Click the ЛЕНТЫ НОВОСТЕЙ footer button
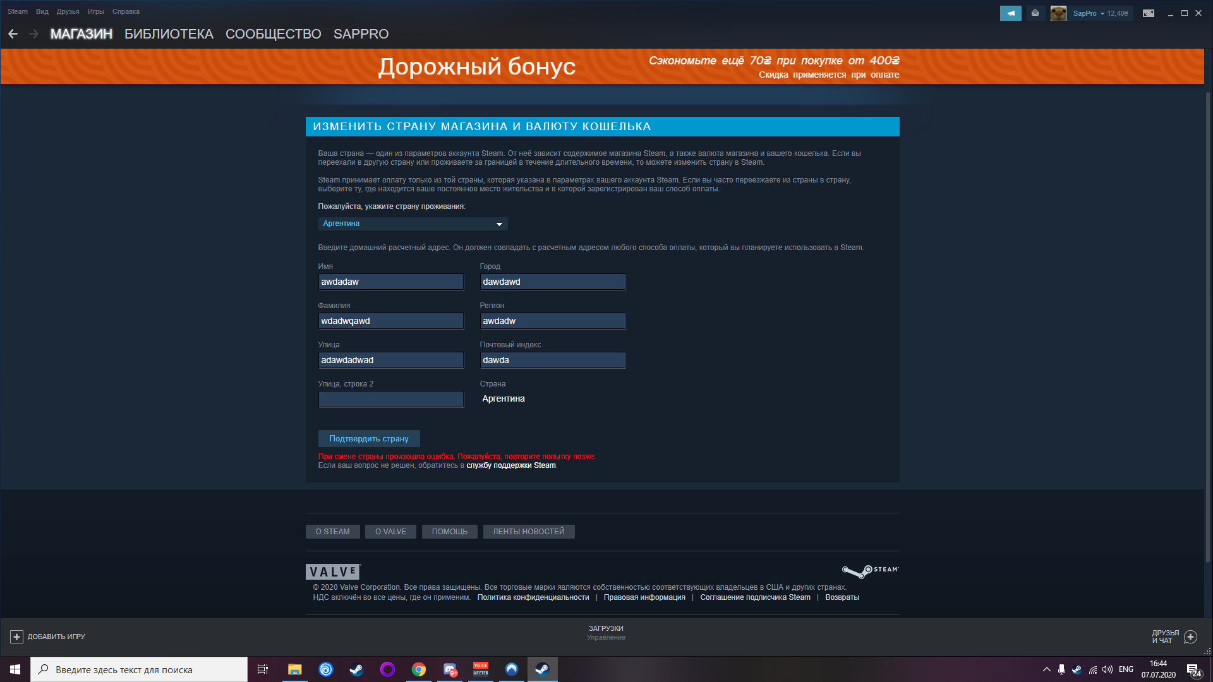The height and width of the screenshot is (682, 1213). tap(529, 532)
